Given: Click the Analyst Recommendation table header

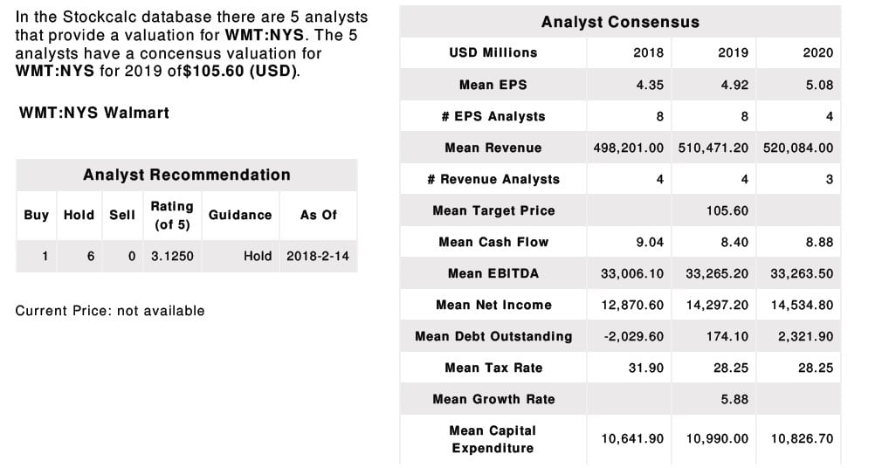Looking at the screenshot, I should [186, 175].
